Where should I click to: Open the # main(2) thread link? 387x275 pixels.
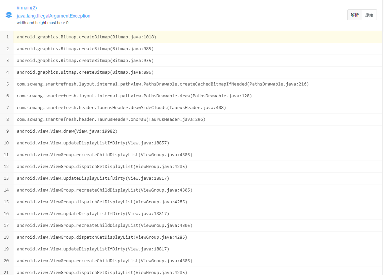click(27, 8)
